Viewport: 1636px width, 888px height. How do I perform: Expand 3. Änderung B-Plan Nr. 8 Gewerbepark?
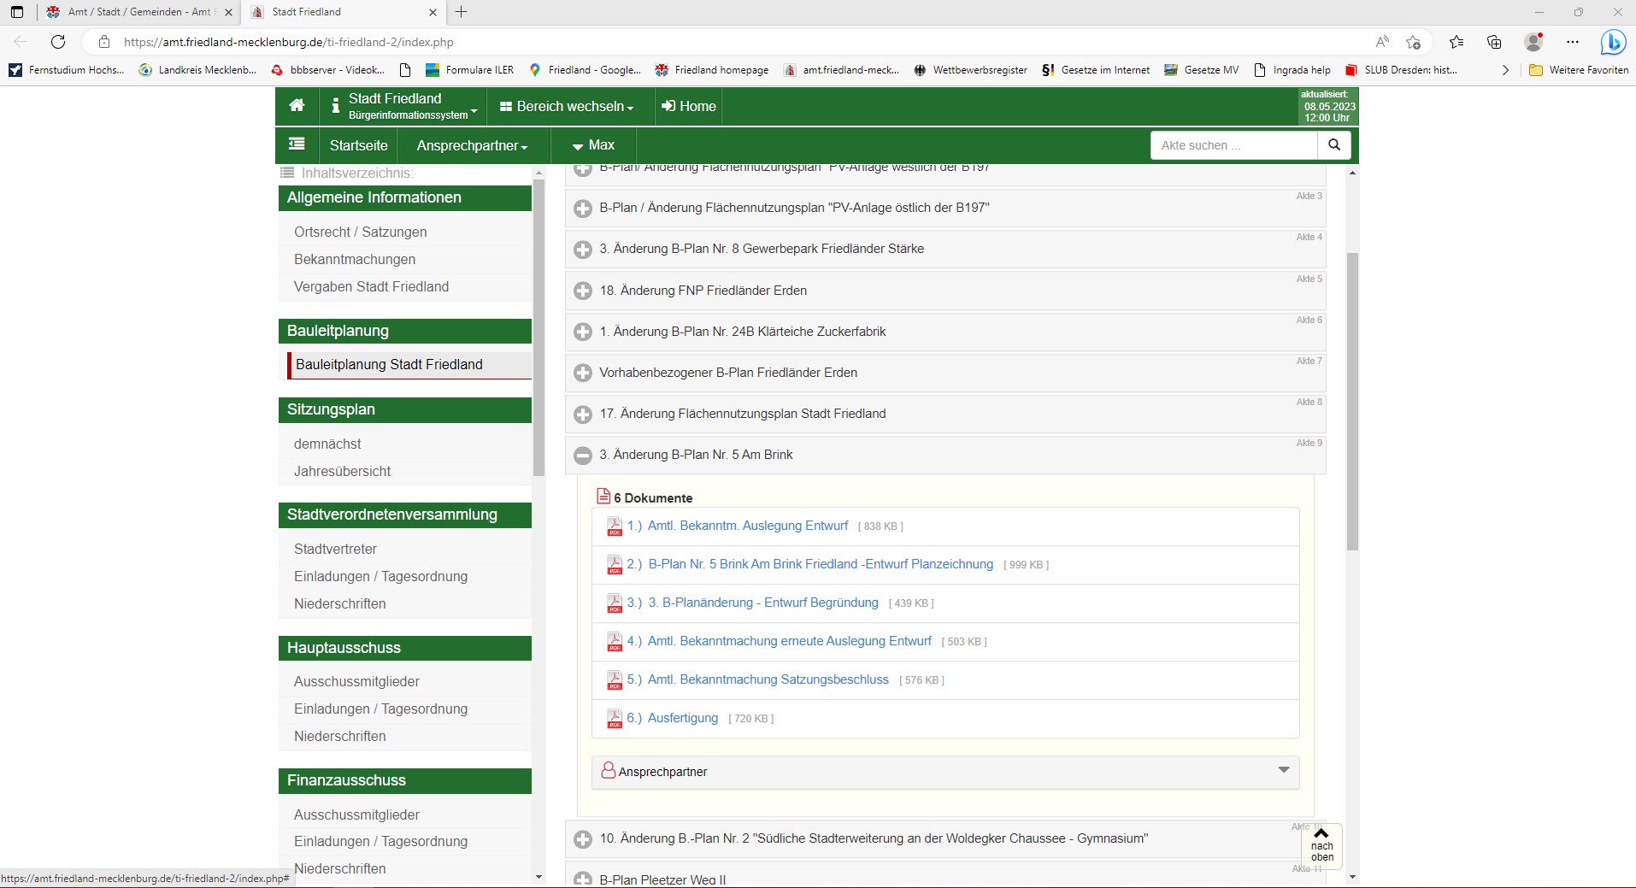coord(583,250)
